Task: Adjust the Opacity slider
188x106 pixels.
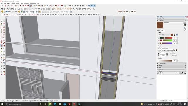Action: click(165, 61)
